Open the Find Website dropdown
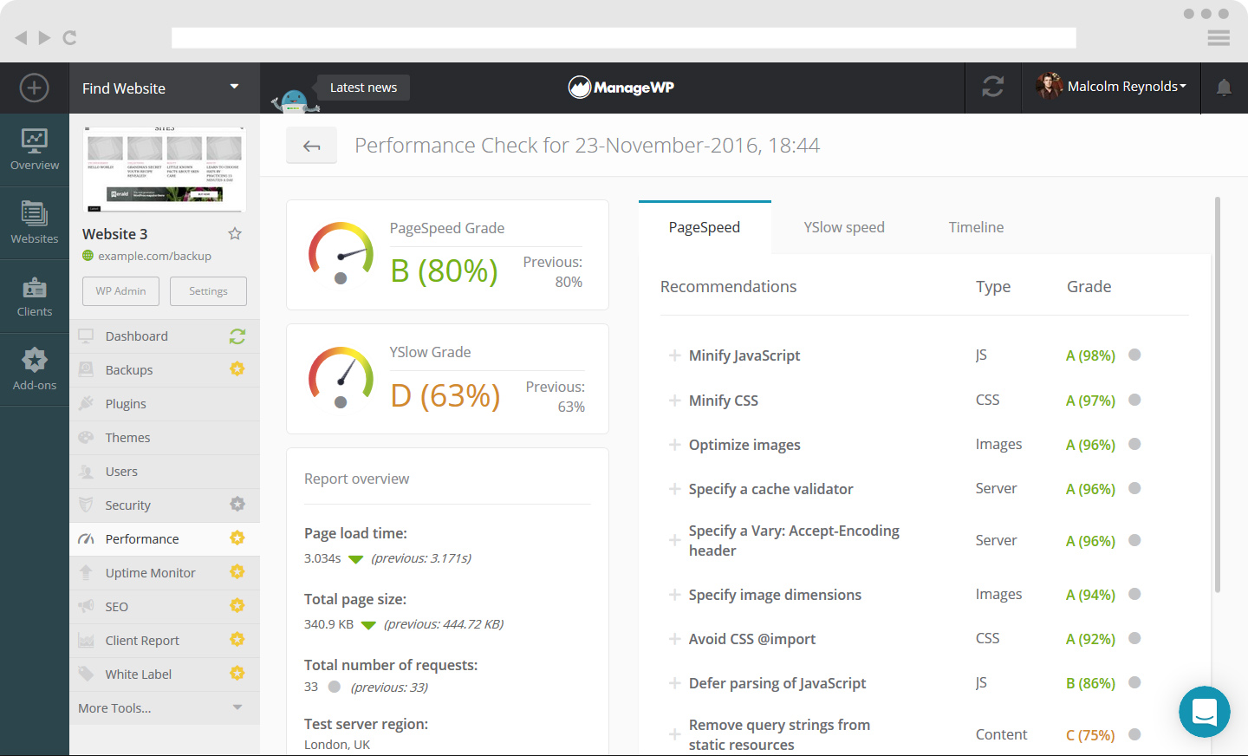1248x756 pixels. point(164,88)
